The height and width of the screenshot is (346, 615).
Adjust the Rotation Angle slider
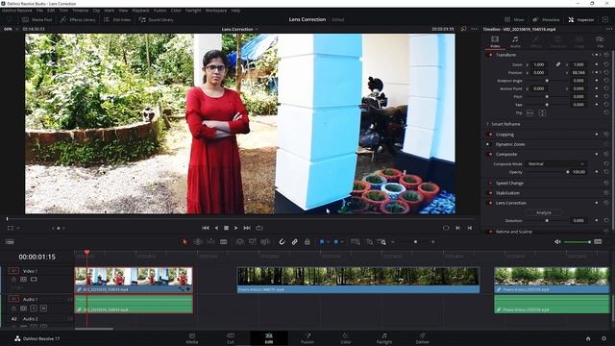[x=547, y=81]
